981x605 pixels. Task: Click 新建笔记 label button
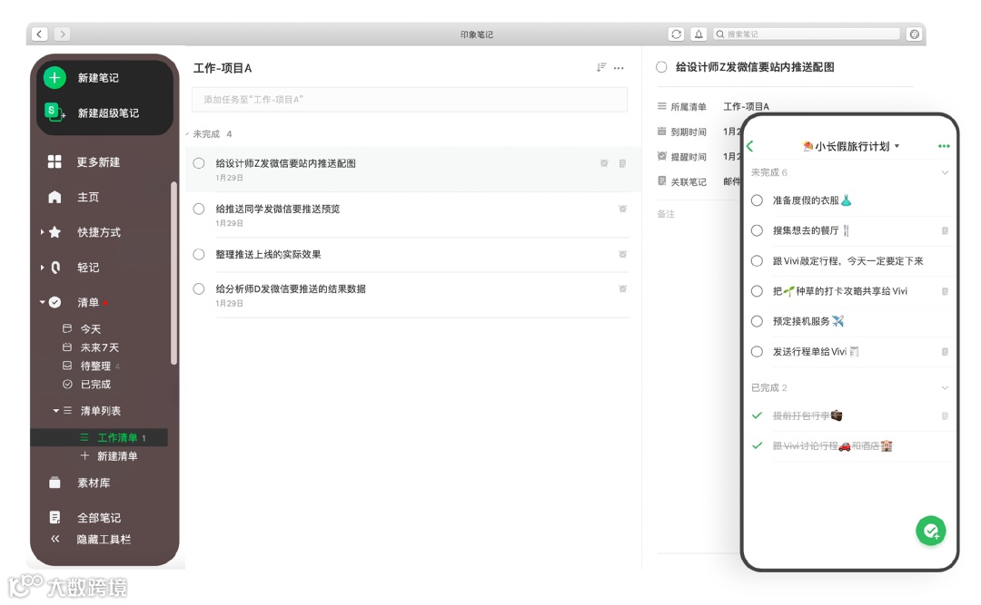click(98, 77)
